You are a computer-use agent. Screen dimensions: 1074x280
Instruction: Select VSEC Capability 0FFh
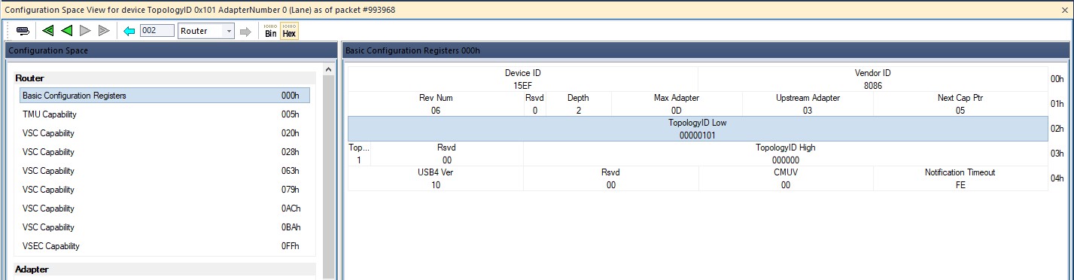165,246
